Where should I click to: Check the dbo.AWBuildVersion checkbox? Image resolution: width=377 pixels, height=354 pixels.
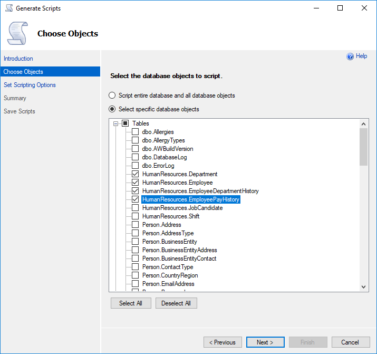pos(136,149)
